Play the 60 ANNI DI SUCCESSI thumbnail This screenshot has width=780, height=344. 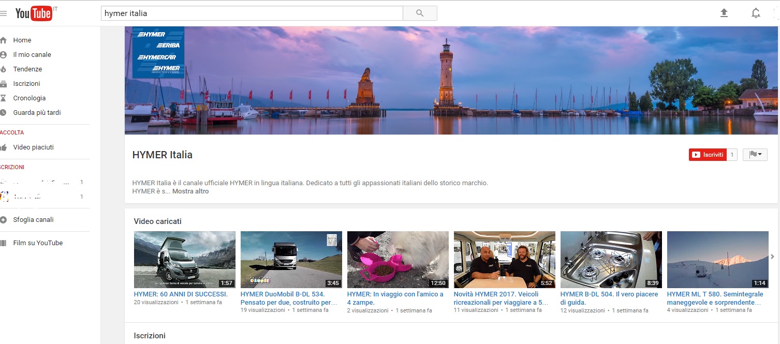(185, 260)
